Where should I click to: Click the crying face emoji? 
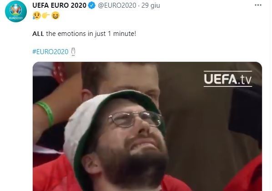point(36,15)
